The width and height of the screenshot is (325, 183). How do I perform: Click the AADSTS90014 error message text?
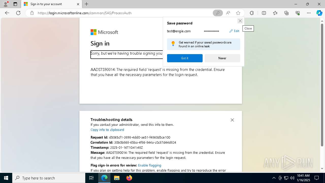pos(158,72)
